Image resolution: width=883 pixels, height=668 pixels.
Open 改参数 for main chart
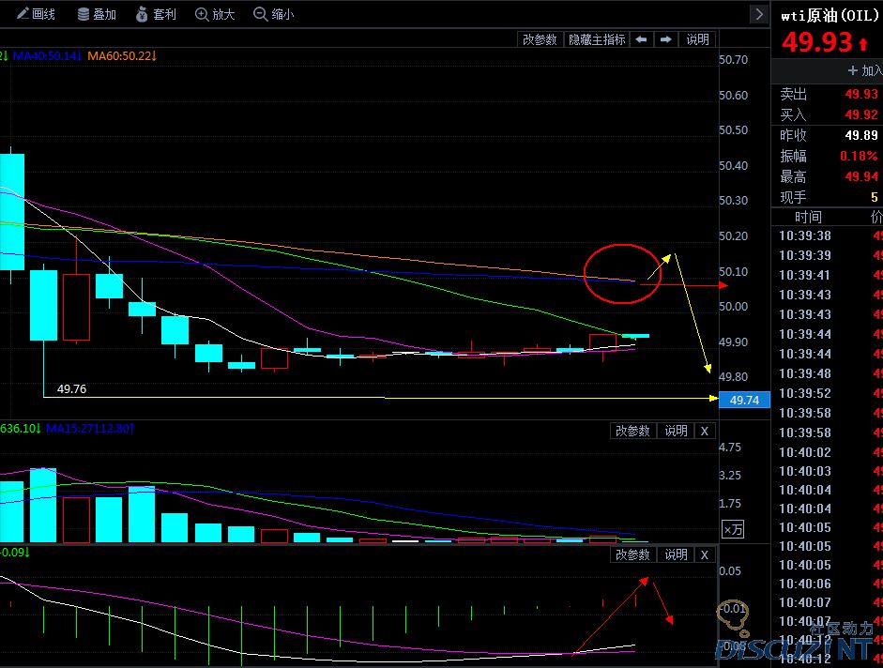point(540,39)
